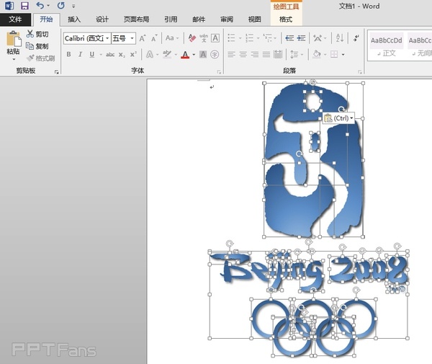Click the sort (A-Z) icon
Screen dimensions: 432x364
click(x=339, y=37)
